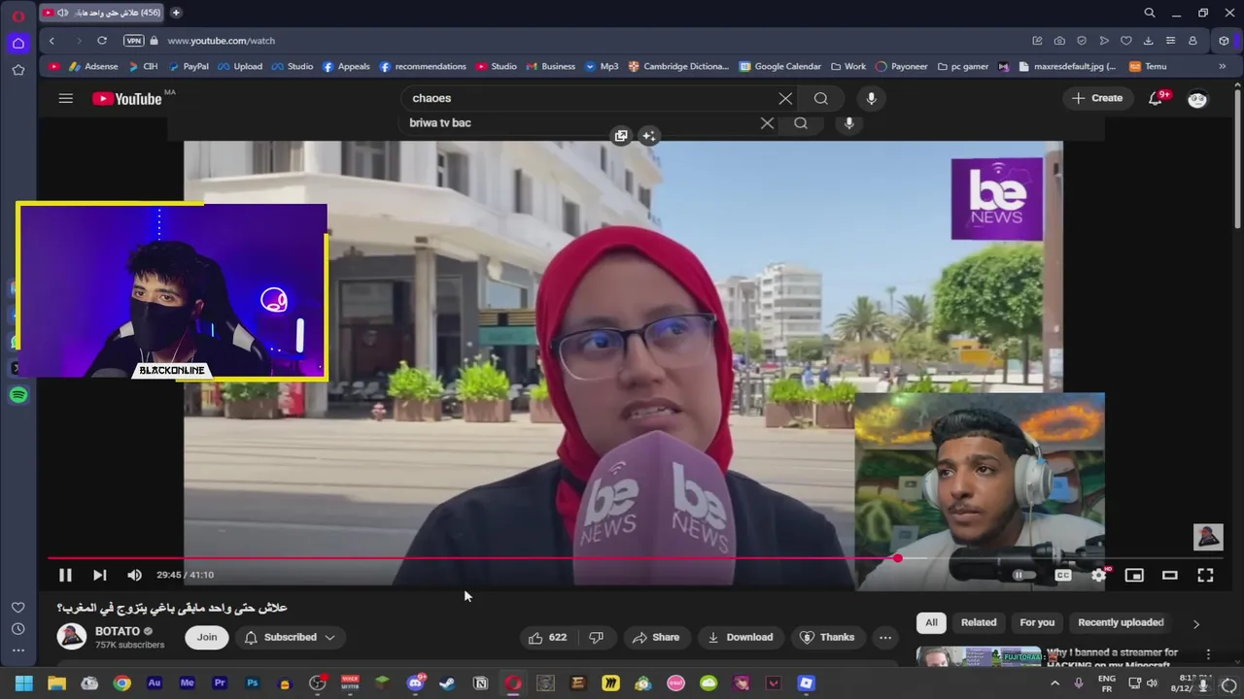Start voice search with microphone
Image resolution: width=1244 pixels, height=699 pixels.
click(871, 98)
